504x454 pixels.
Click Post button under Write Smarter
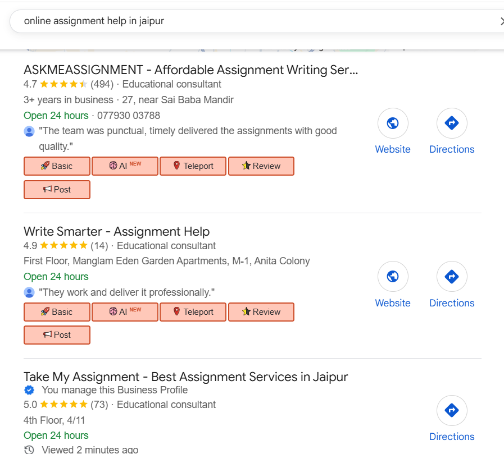pos(57,335)
